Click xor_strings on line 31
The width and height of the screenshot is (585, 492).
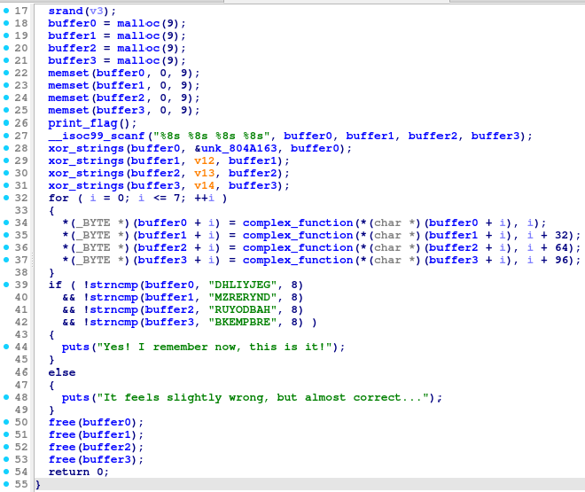coord(86,185)
